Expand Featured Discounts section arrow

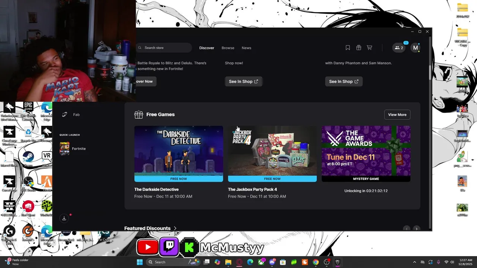175,228
